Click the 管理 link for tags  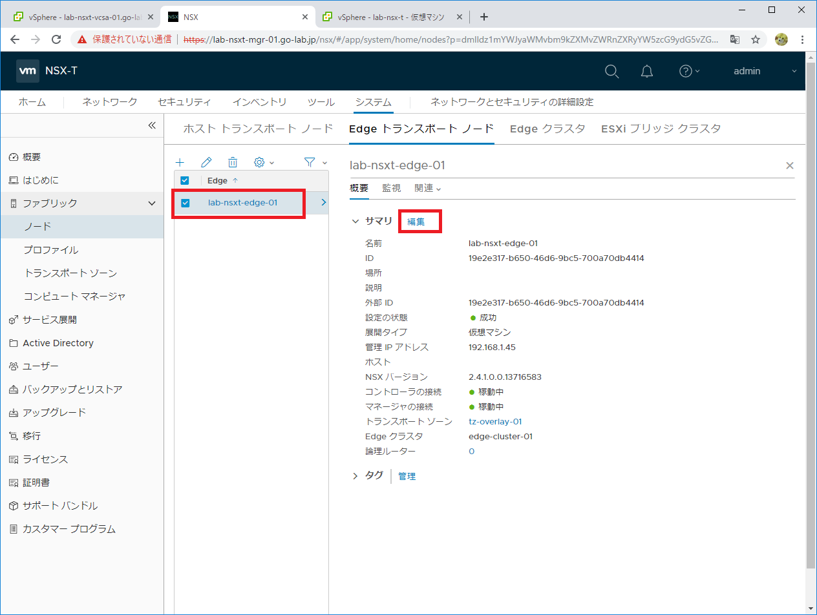click(x=407, y=477)
